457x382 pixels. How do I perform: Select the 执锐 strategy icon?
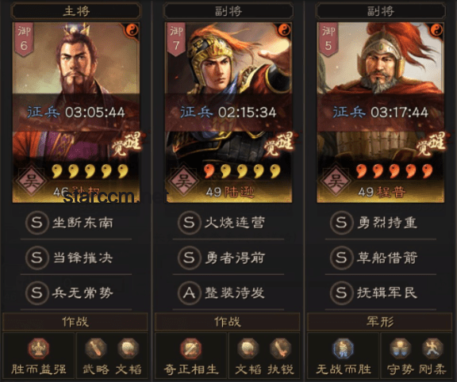click(x=280, y=348)
